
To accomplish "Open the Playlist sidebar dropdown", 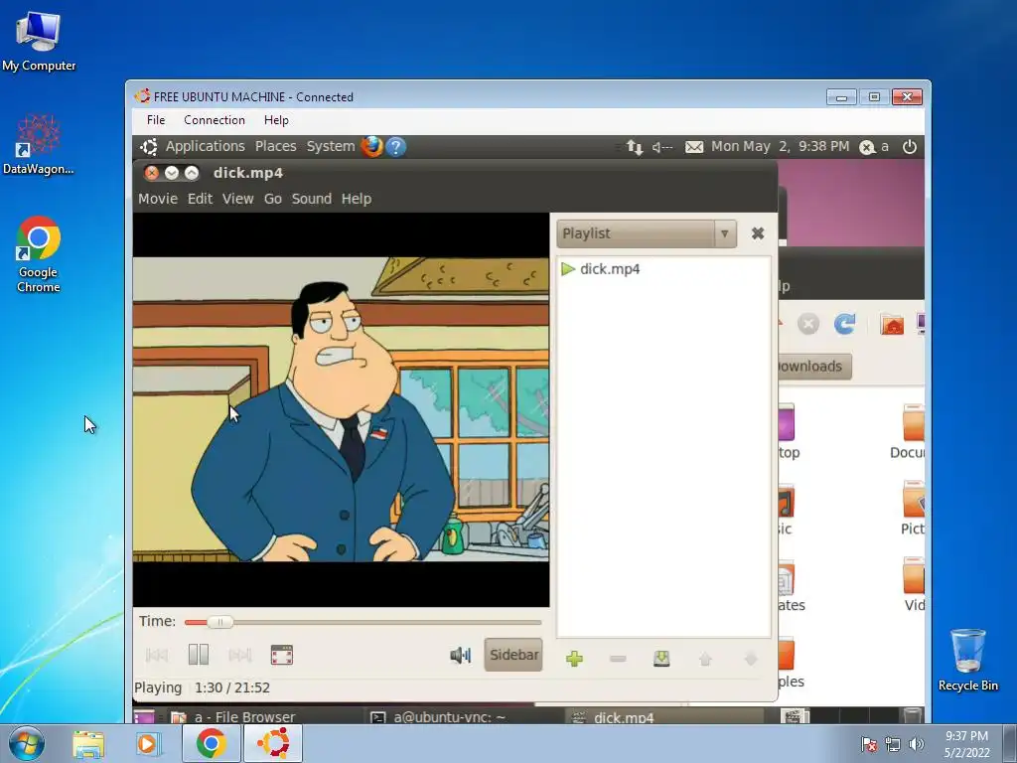I will tap(646, 233).
